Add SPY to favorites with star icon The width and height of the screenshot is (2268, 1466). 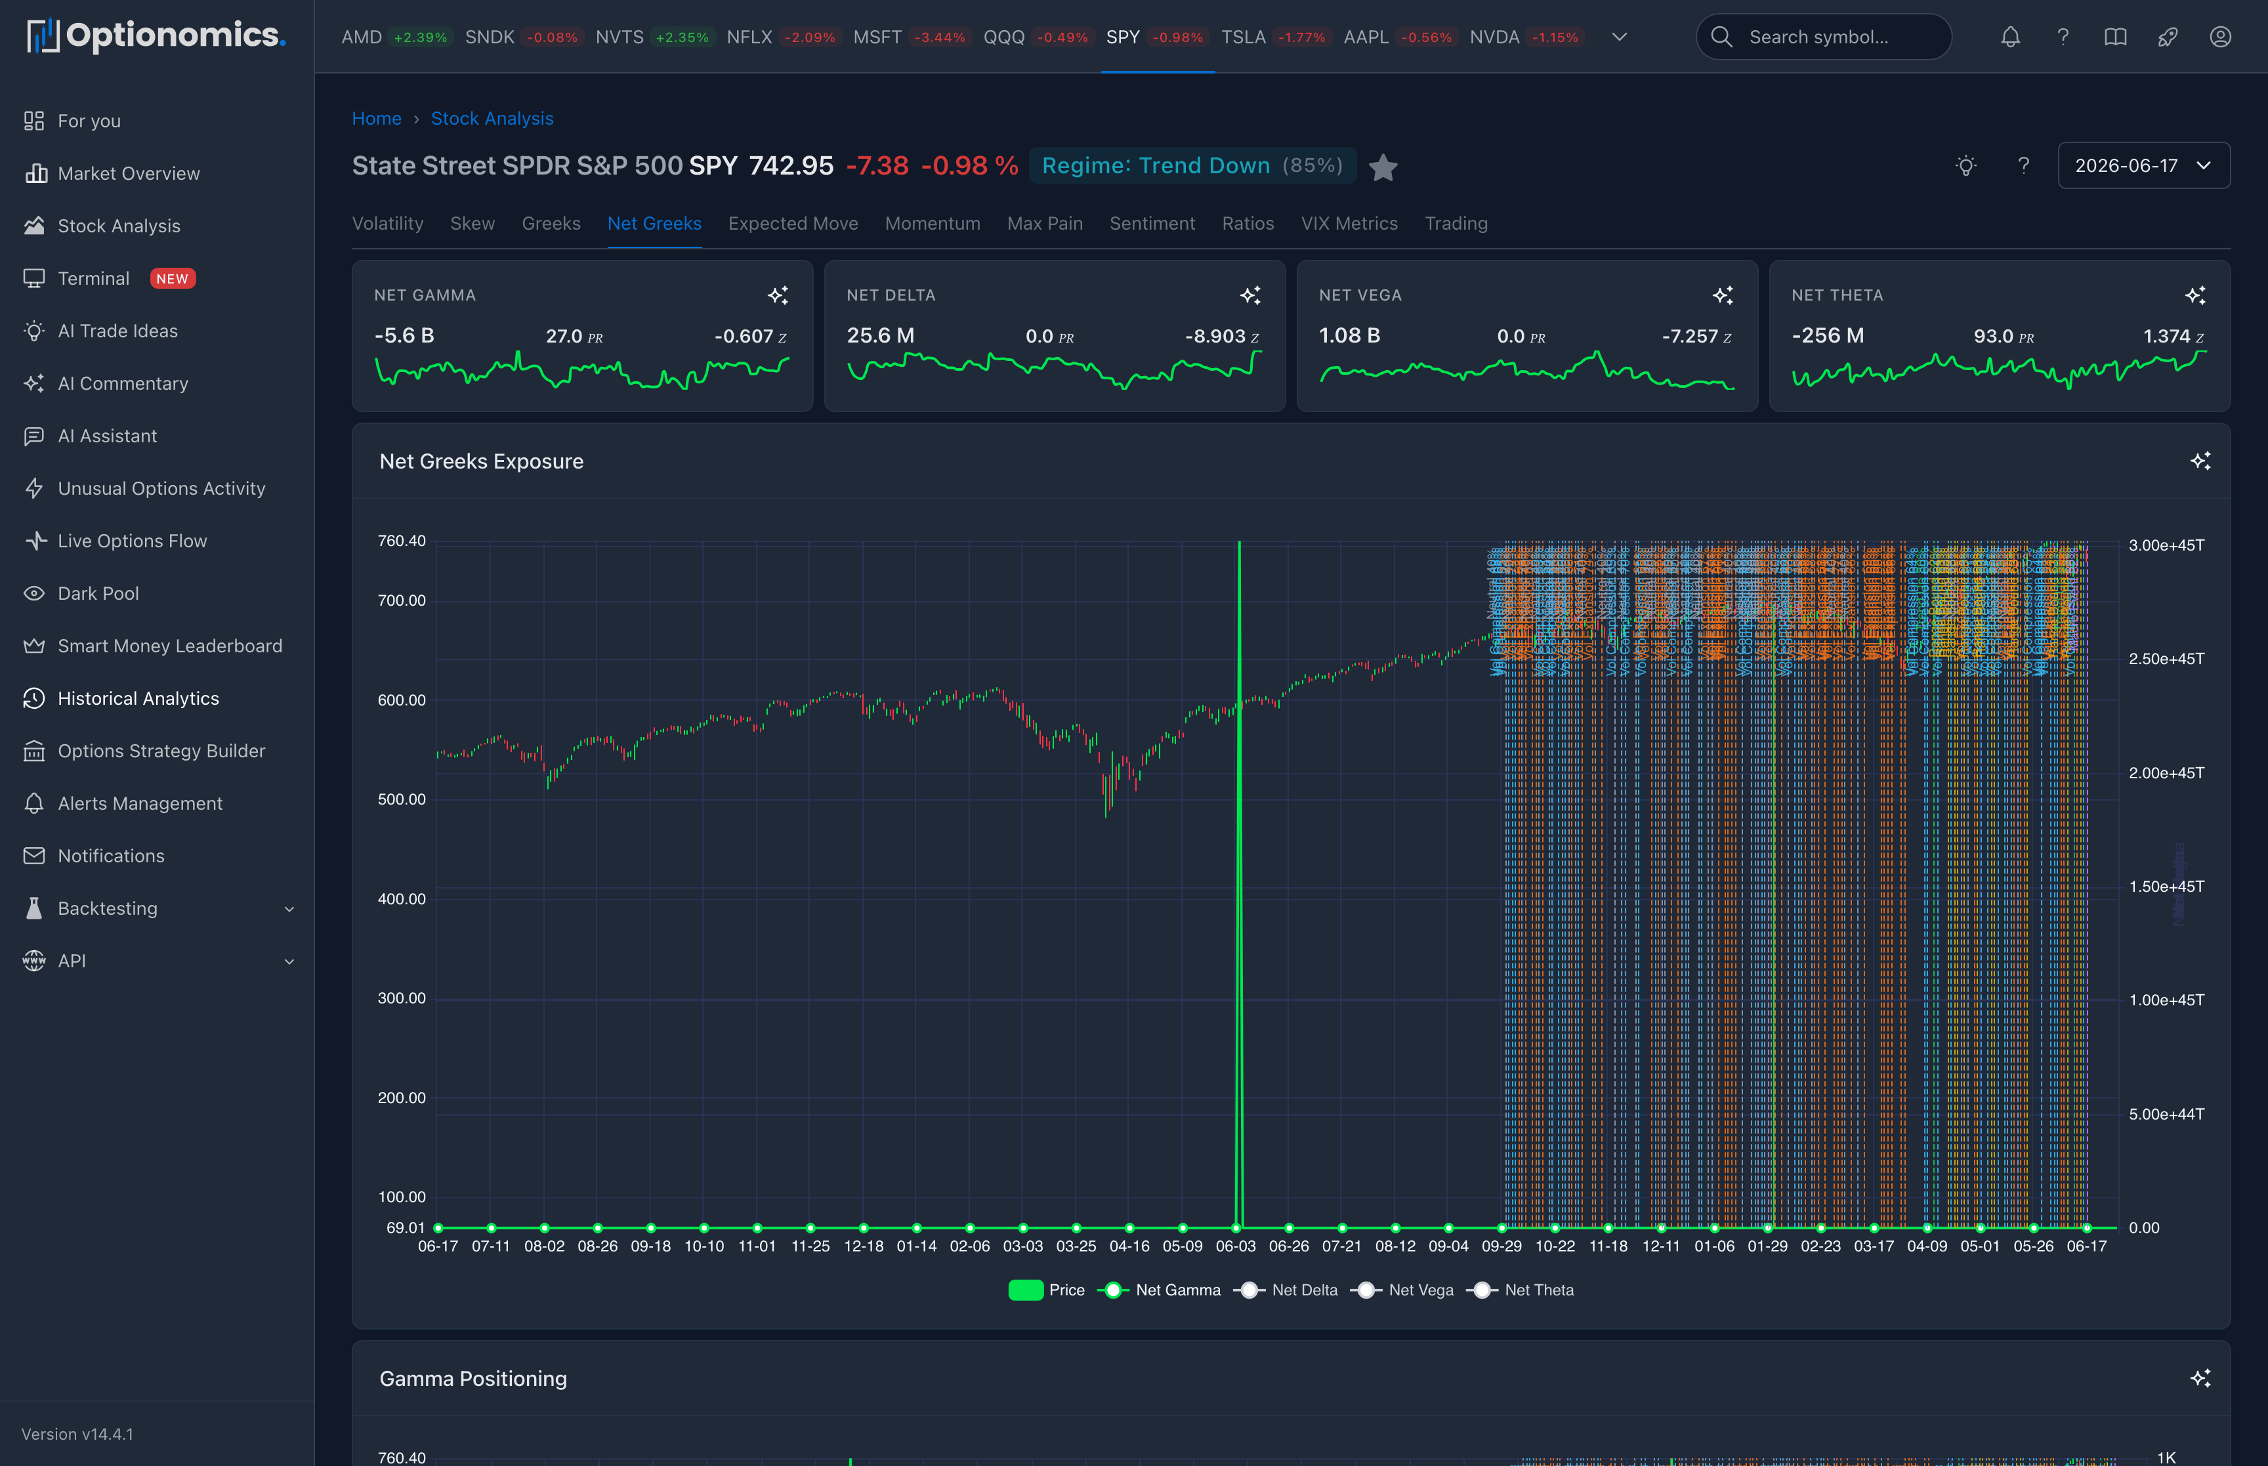coord(1383,167)
